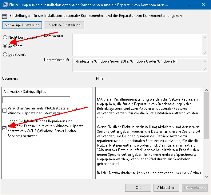Choose the Deaktiviert radio button
The width and height of the screenshot is (211, 195).
5,55
